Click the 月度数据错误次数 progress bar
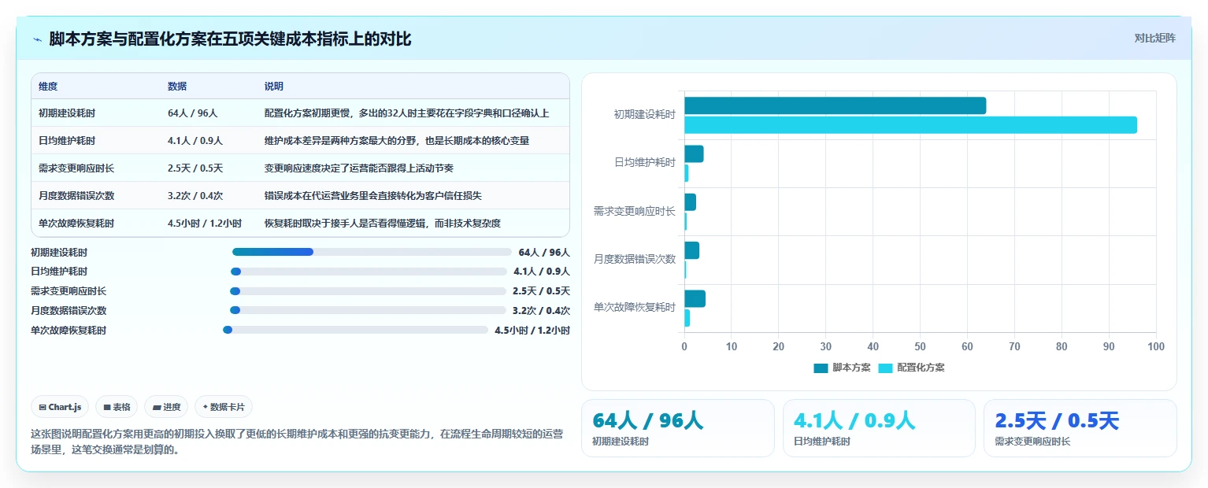 [368, 310]
